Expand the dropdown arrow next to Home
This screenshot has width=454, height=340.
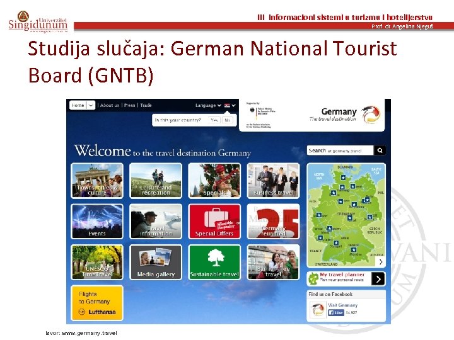coord(91,105)
